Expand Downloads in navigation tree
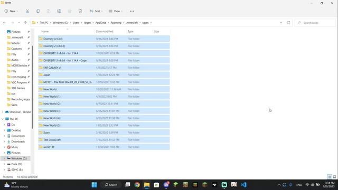The height and width of the screenshot is (190, 338). [4, 141]
